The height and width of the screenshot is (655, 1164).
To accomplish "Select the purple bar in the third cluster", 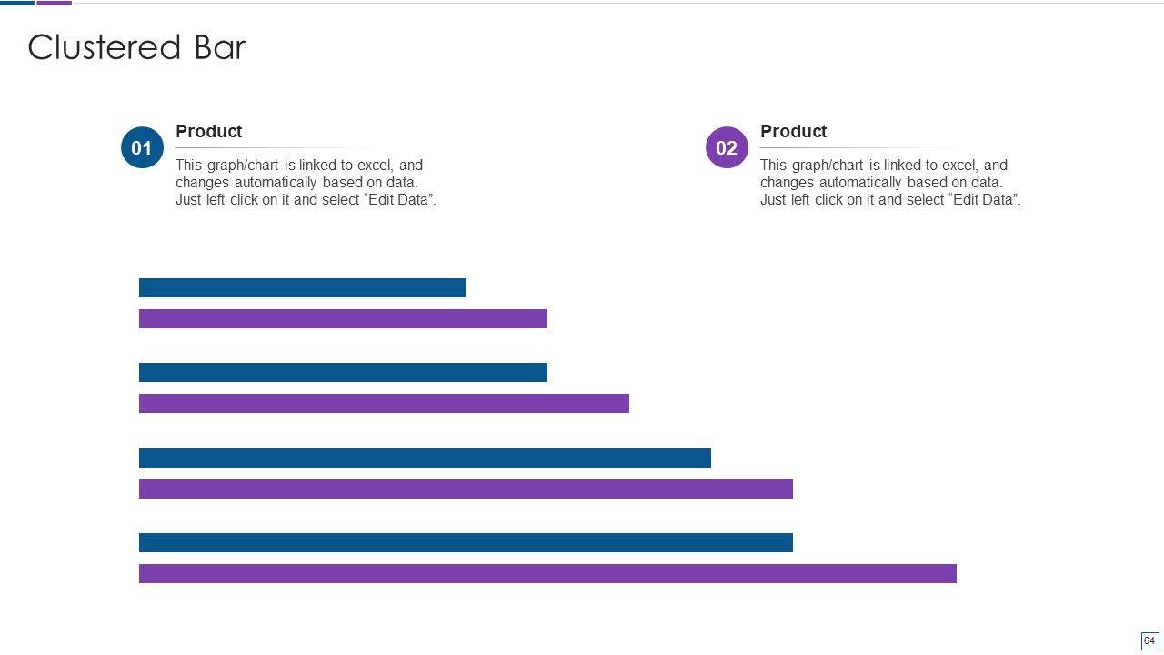I will [x=466, y=489].
